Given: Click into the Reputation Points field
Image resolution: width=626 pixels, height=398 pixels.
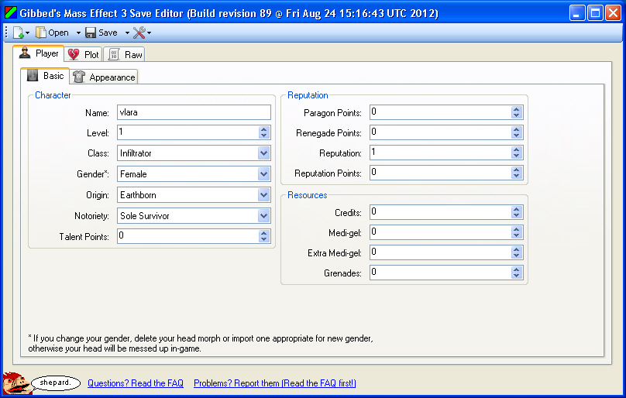Looking at the screenshot, I should tap(440, 173).
